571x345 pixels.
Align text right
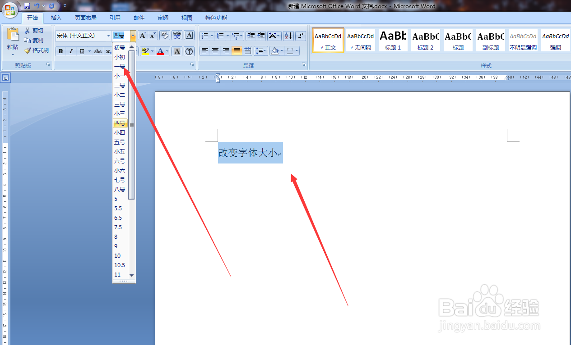coord(226,51)
